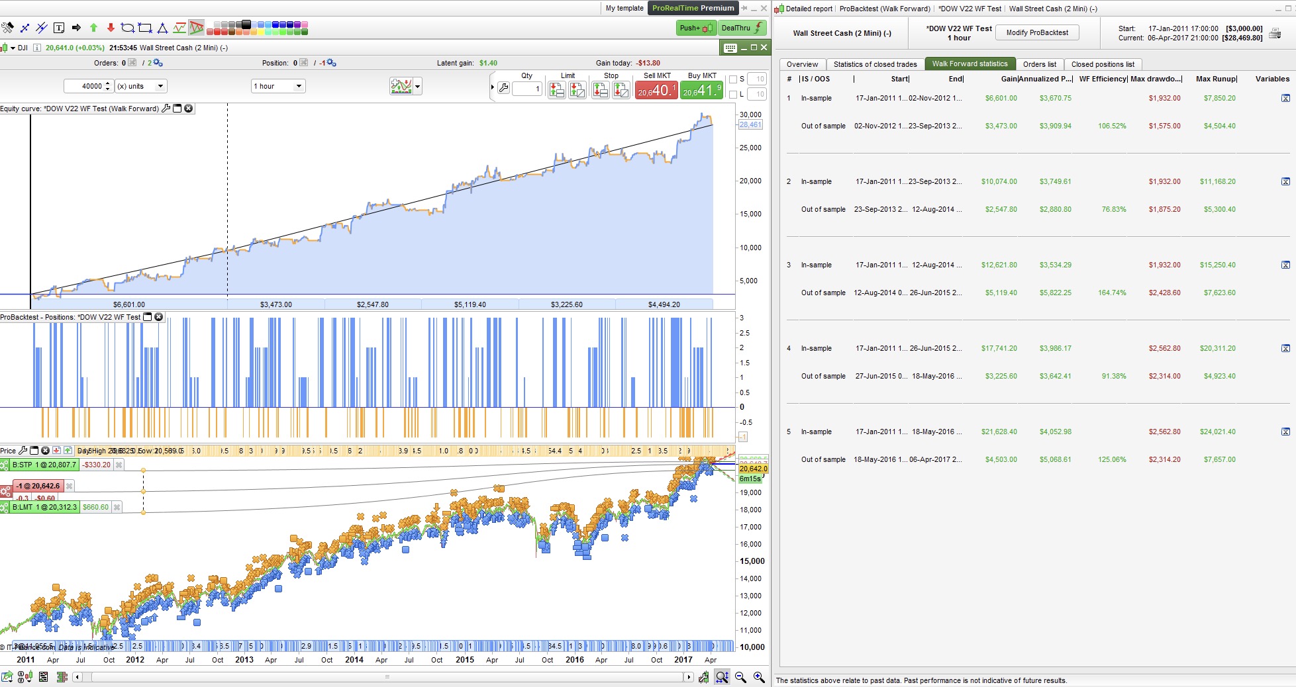This screenshot has height=687, width=1296.
Task: Open trading settings wrench icon
Action: click(x=503, y=88)
